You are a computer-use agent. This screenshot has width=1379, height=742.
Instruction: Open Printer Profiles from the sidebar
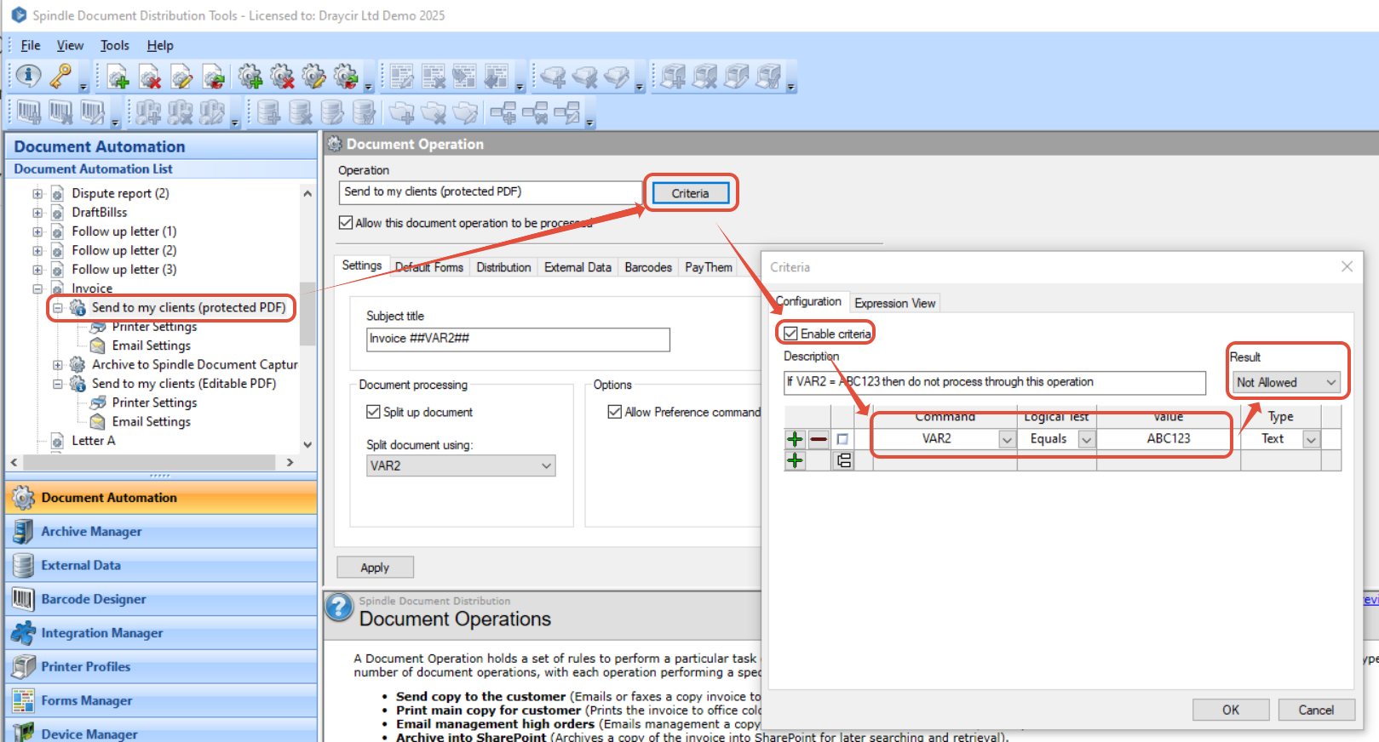pos(162,667)
